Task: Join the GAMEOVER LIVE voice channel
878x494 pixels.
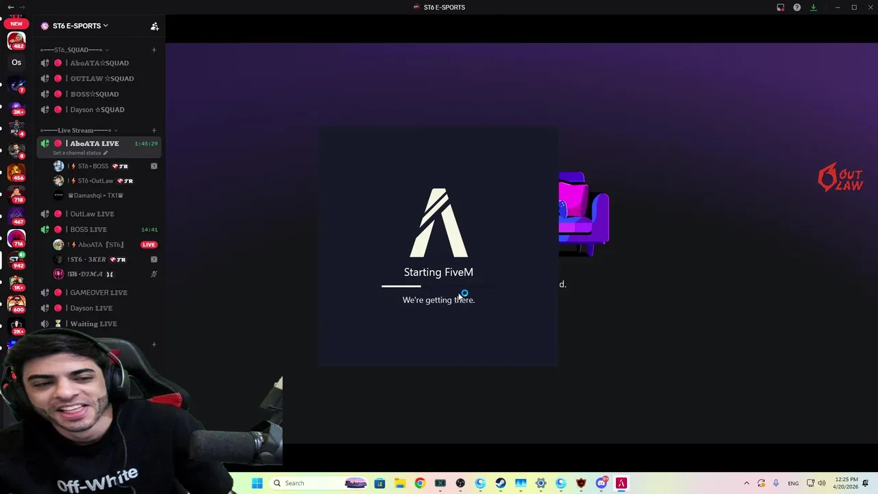Action: (x=99, y=292)
